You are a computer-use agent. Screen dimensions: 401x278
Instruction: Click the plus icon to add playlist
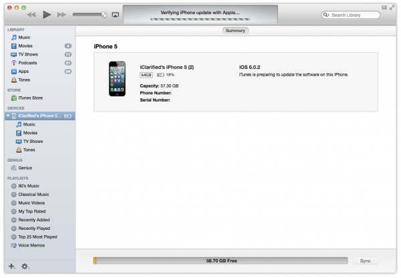point(11,266)
